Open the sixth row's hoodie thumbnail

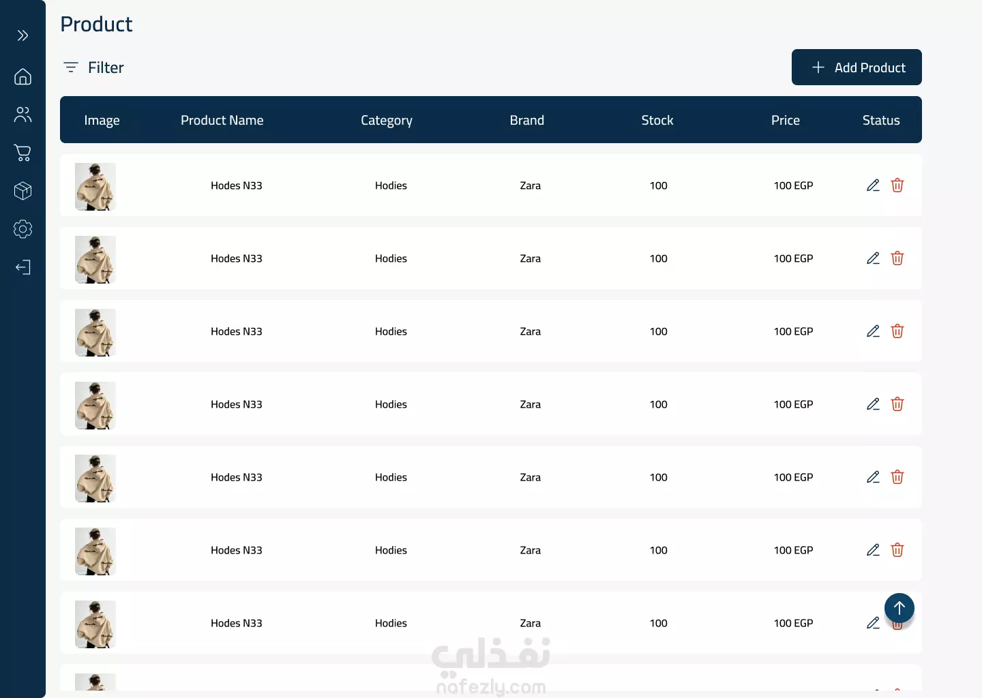pos(95,551)
